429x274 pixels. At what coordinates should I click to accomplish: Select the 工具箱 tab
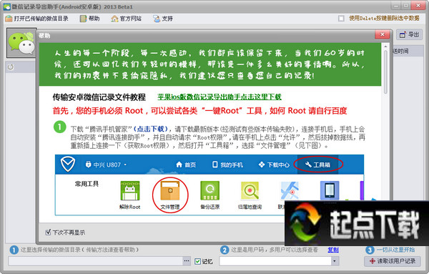[318, 165]
